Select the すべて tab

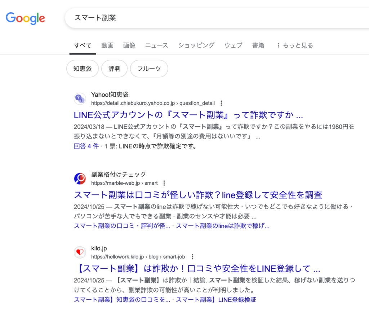83,45
